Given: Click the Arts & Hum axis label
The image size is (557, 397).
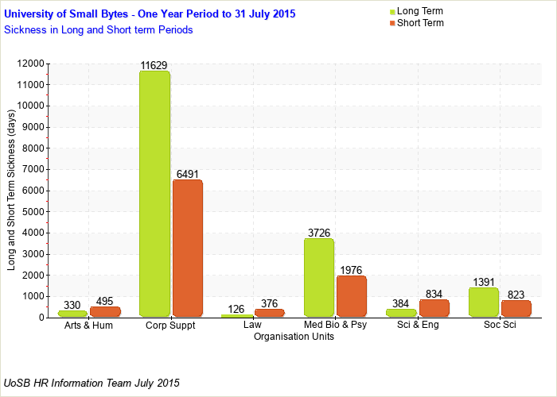Looking at the screenshot, I should (88, 325).
